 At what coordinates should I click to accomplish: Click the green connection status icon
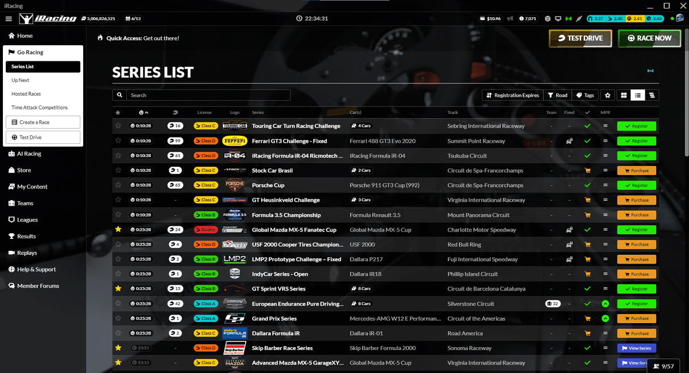pos(568,18)
